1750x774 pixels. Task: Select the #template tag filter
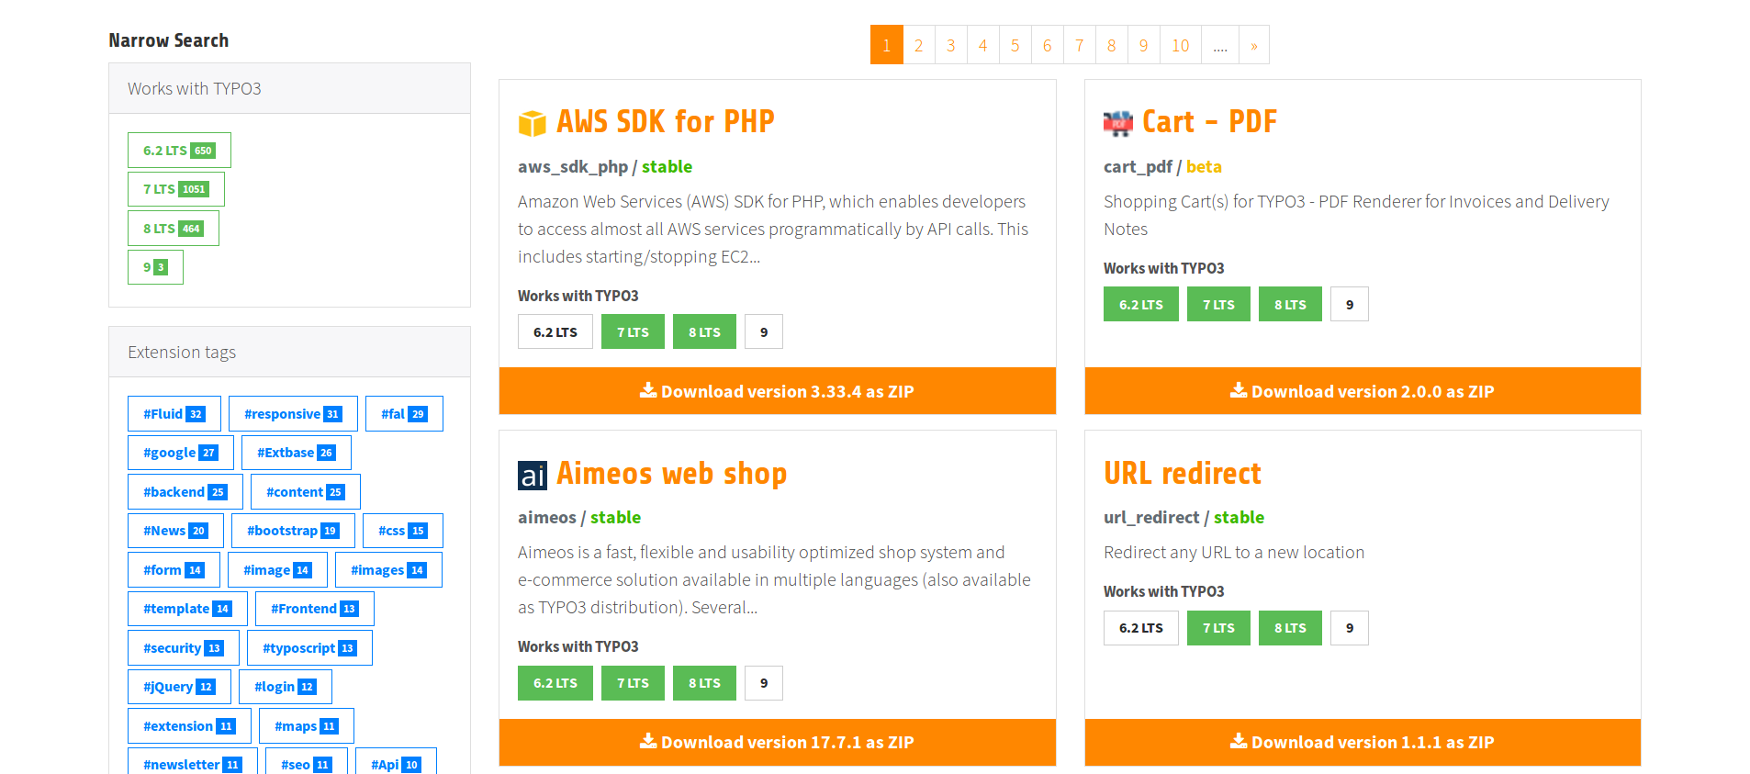click(187, 609)
